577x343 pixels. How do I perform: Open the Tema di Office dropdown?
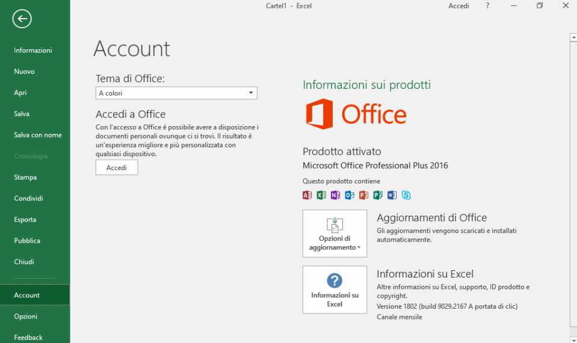[x=176, y=93]
